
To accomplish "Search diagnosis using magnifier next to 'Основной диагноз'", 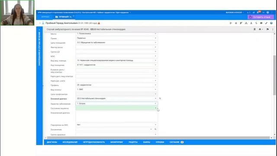I will [160, 98].
